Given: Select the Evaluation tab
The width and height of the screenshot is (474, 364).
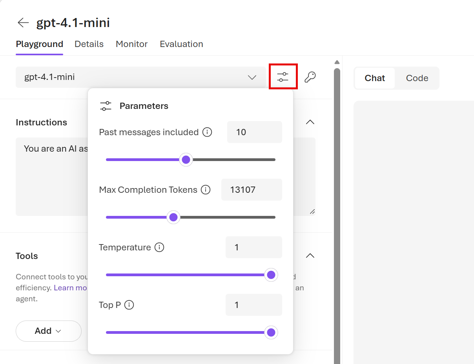Looking at the screenshot, I should [x=181, y=44].
